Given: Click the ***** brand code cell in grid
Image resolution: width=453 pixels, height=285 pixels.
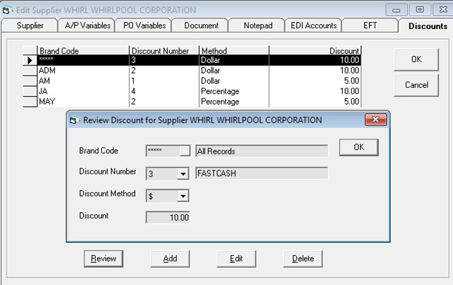Looking at the screenshot, I should (83, 60).
